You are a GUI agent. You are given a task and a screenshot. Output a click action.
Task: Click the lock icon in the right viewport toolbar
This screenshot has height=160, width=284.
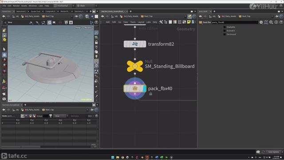[x=96, y=42]
